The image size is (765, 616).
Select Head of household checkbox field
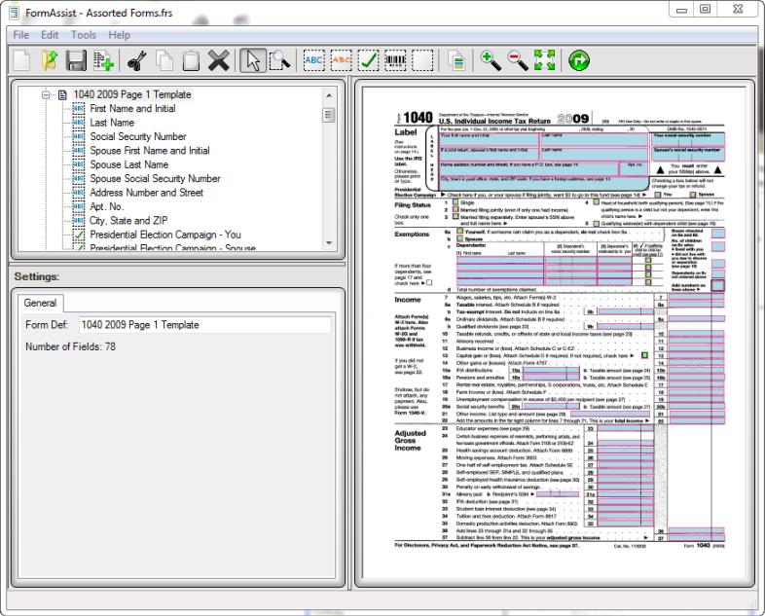[597, 201]
